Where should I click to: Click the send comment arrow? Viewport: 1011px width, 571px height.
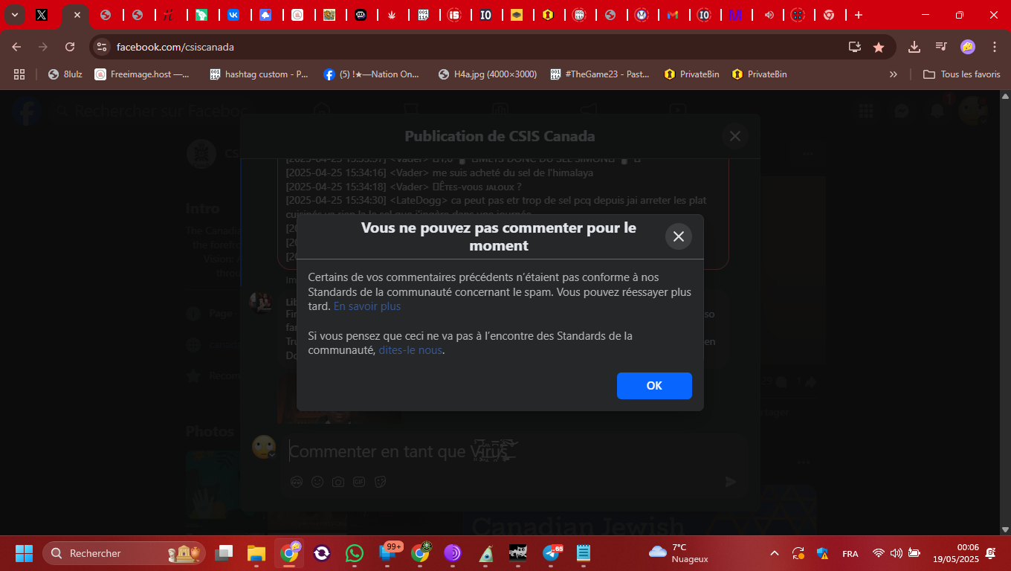(x=731, y=482)
